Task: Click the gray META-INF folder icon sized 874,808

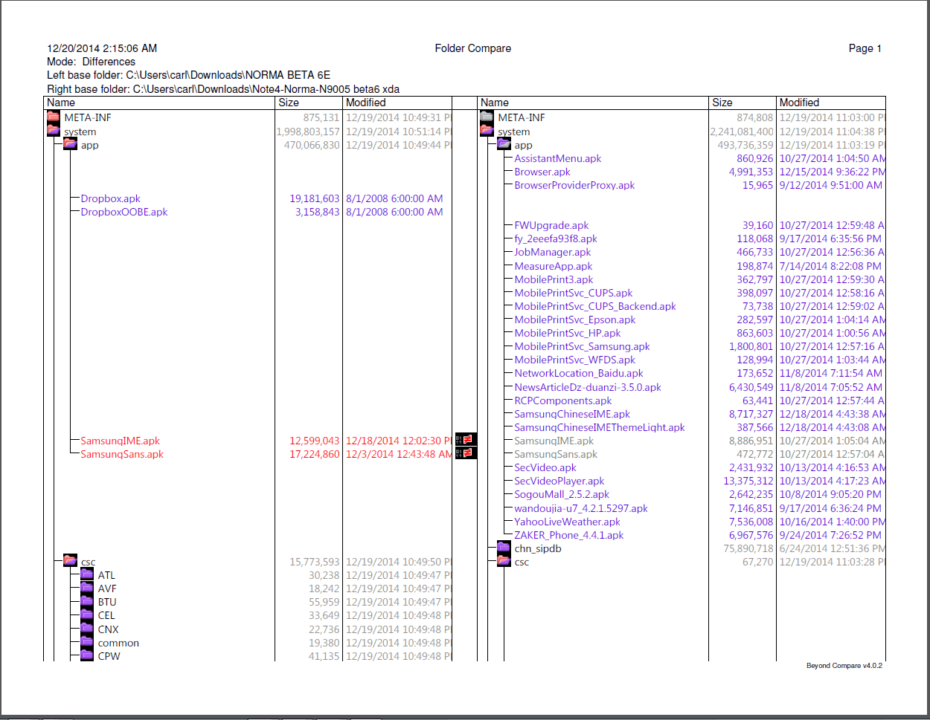Action: coord(487,117)
